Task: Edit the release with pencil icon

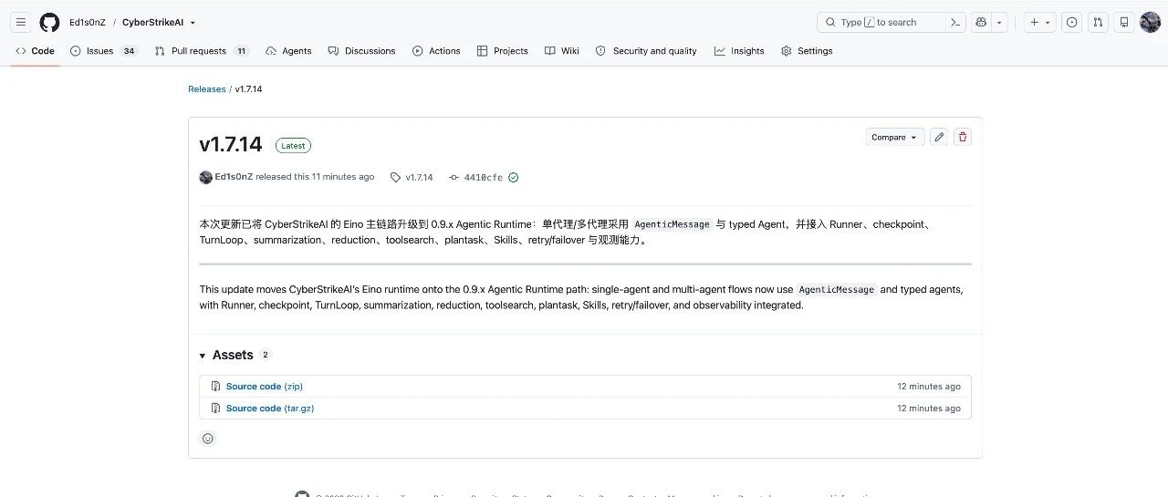Action: click(939, 137)
